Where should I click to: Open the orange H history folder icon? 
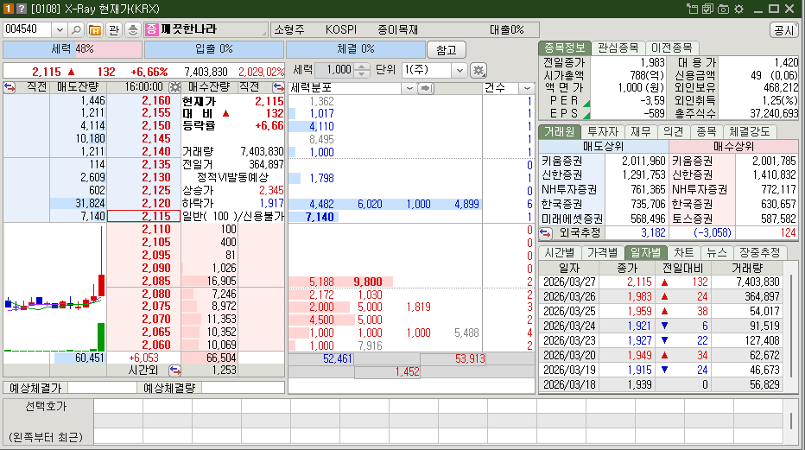(x=95, y=30)
